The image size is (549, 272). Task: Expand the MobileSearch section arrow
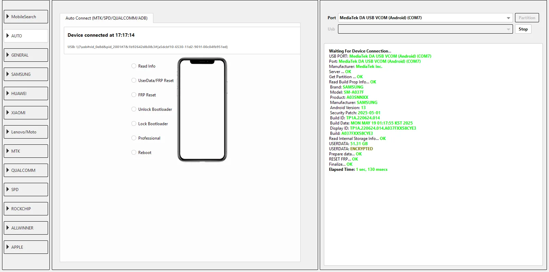[x=8, y=16]
